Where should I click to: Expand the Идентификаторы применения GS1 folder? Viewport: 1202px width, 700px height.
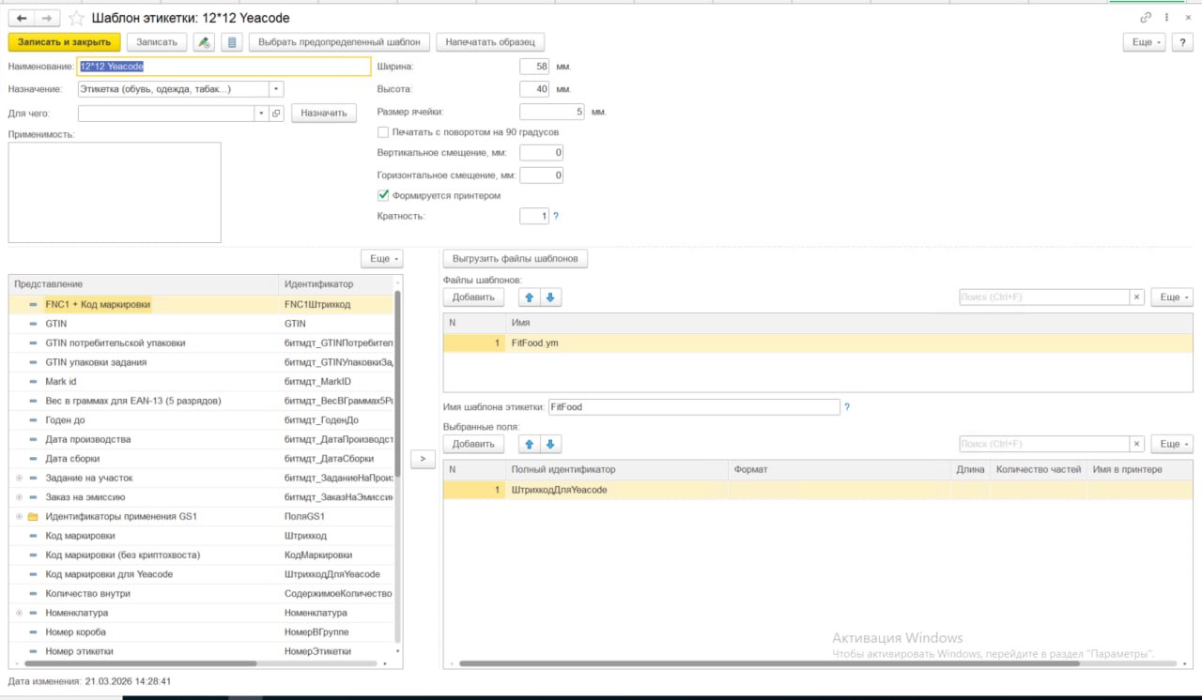(19, 517)
